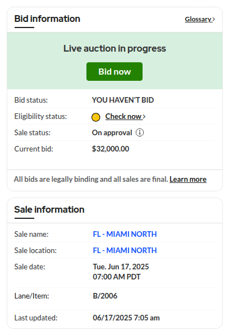Open the Check now eligibility link
This screenshot has height=335, width=229.
pyautogui.click(x=123, y=117)
